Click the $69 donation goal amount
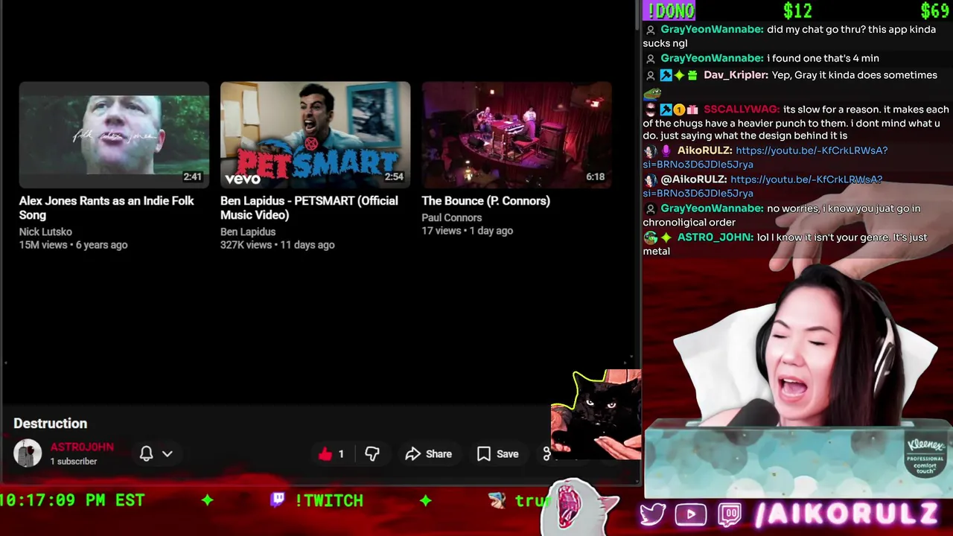The width and height of the screenshot is (953, 536). click(x=934, y=10)
